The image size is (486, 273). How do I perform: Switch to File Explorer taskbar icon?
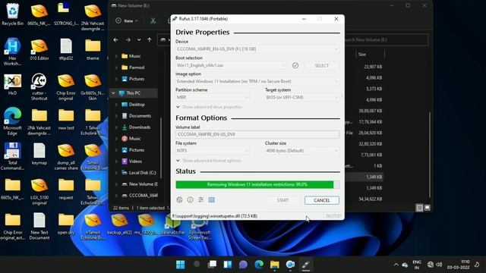click(x=275, y=265)
